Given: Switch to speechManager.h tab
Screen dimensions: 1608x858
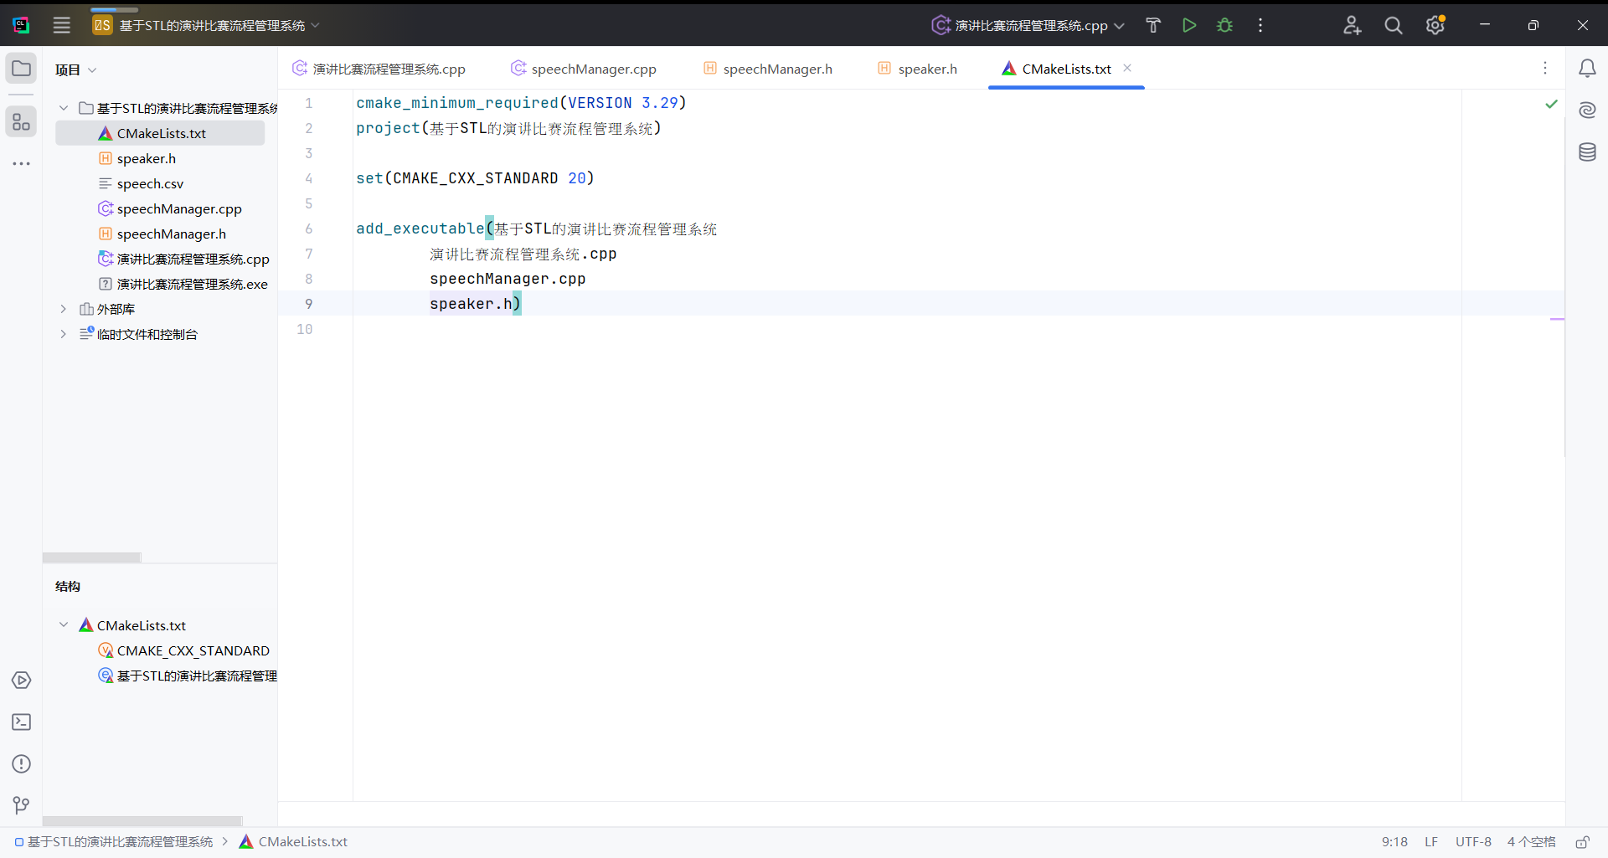Looking at the screenshot, I should pos(768,69).
